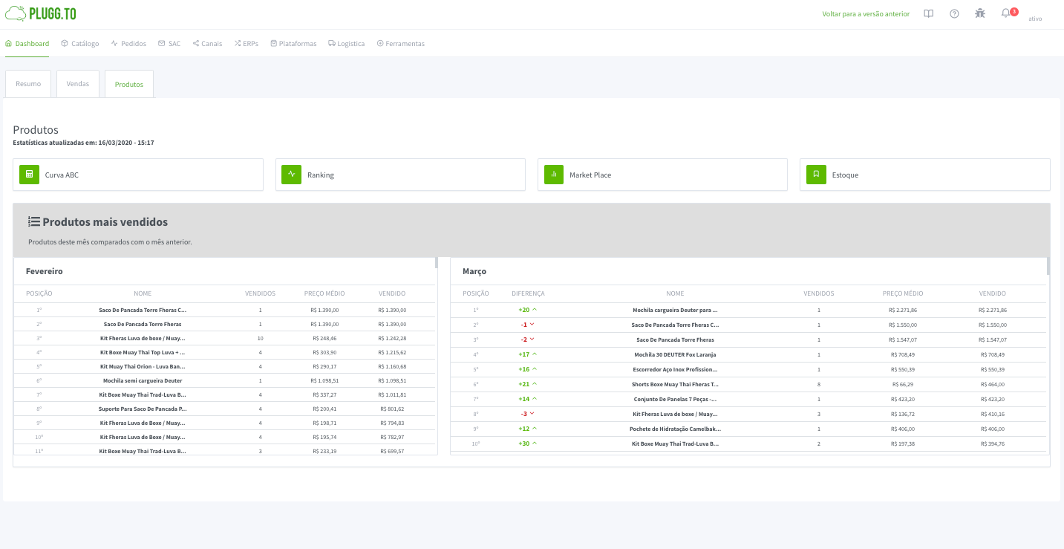The width and height of the screenshot is (1064, 549).
Task: Click the green Ranking pulse icon
Action: 291,175
